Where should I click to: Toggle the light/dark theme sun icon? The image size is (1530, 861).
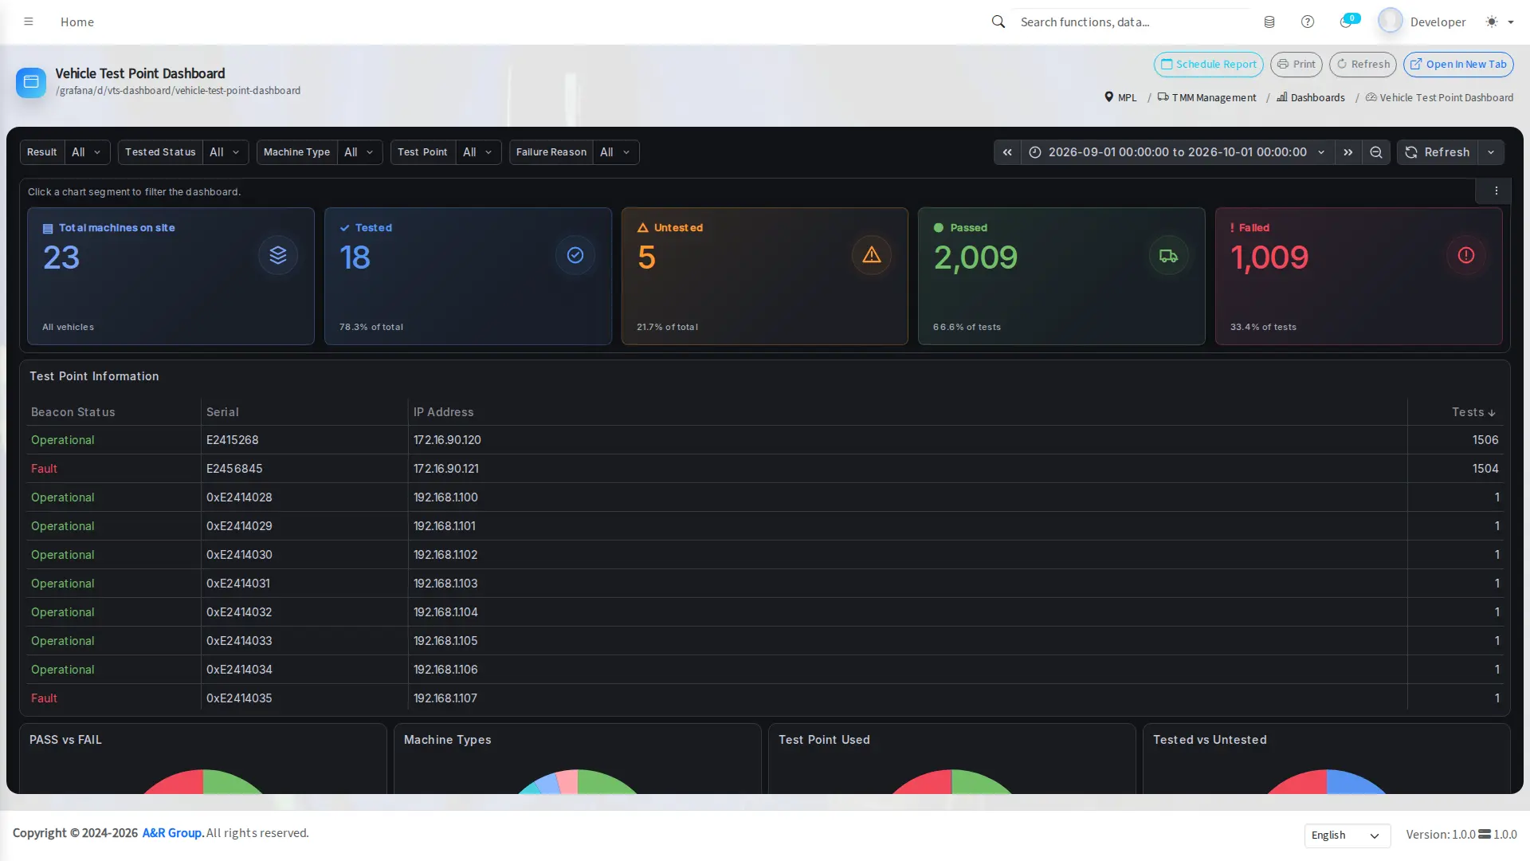click(x=1492, y=22)
